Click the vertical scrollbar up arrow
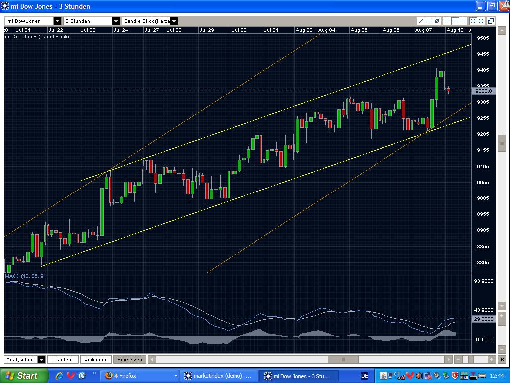510x383 pixels. (502, 31)
